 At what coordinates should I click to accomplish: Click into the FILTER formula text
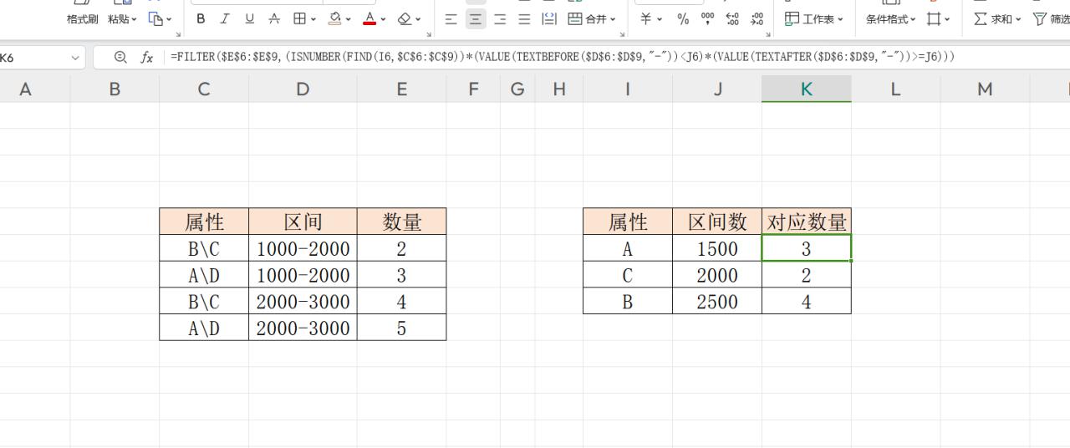563,57
